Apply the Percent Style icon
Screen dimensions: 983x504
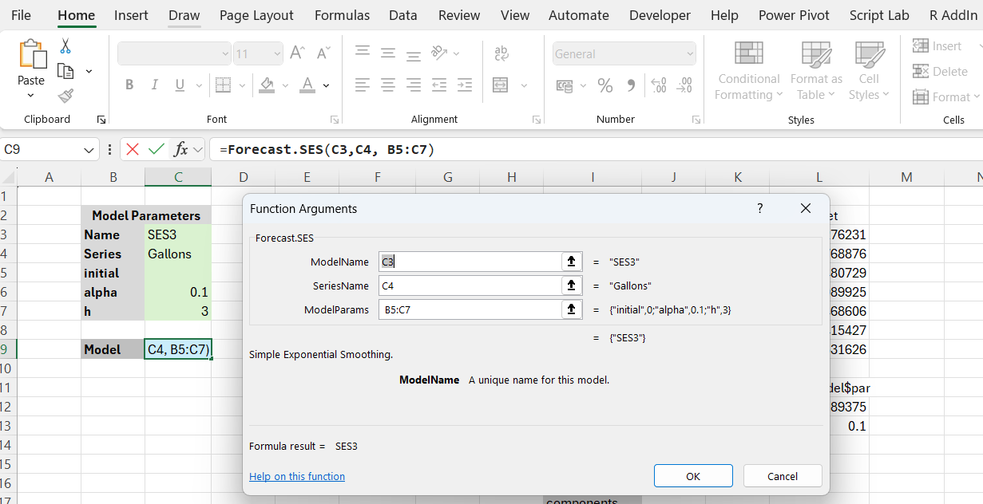[605, 85]
